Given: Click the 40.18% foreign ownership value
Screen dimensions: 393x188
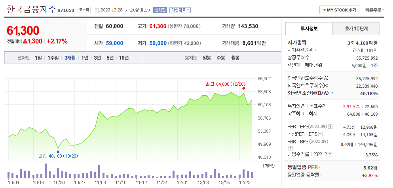Looking at the screenshot, I should click(369, 94).
